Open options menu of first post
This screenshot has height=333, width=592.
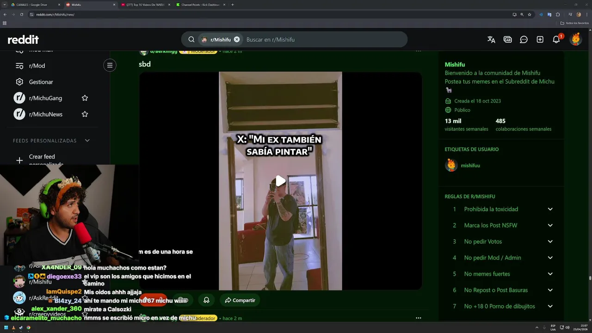tap(418, 51)
